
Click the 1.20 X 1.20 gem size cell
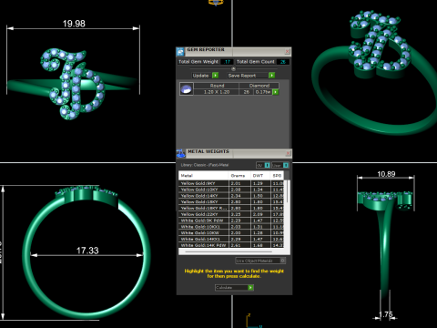tap(217, 92)
